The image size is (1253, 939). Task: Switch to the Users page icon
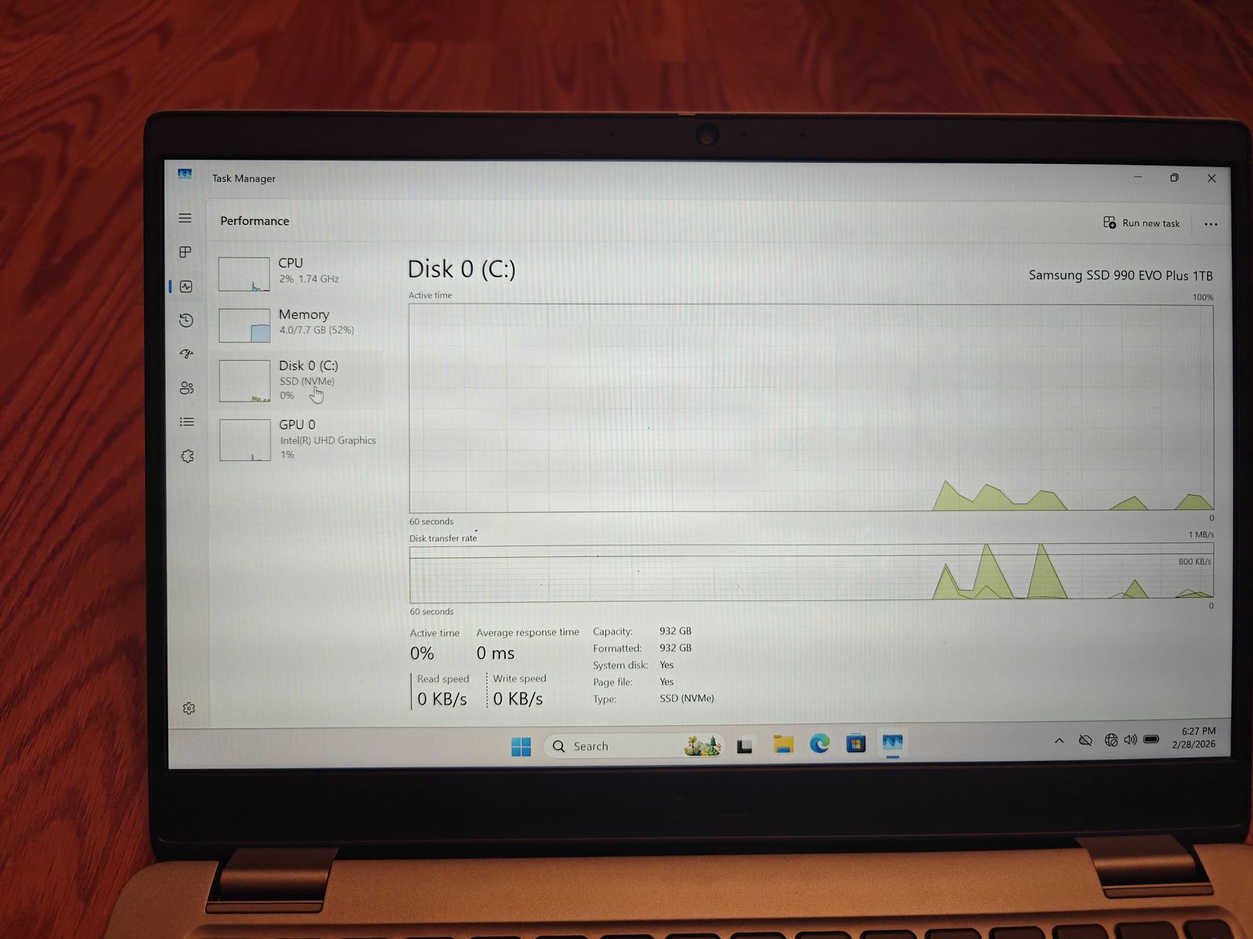(x=186, y=388)
